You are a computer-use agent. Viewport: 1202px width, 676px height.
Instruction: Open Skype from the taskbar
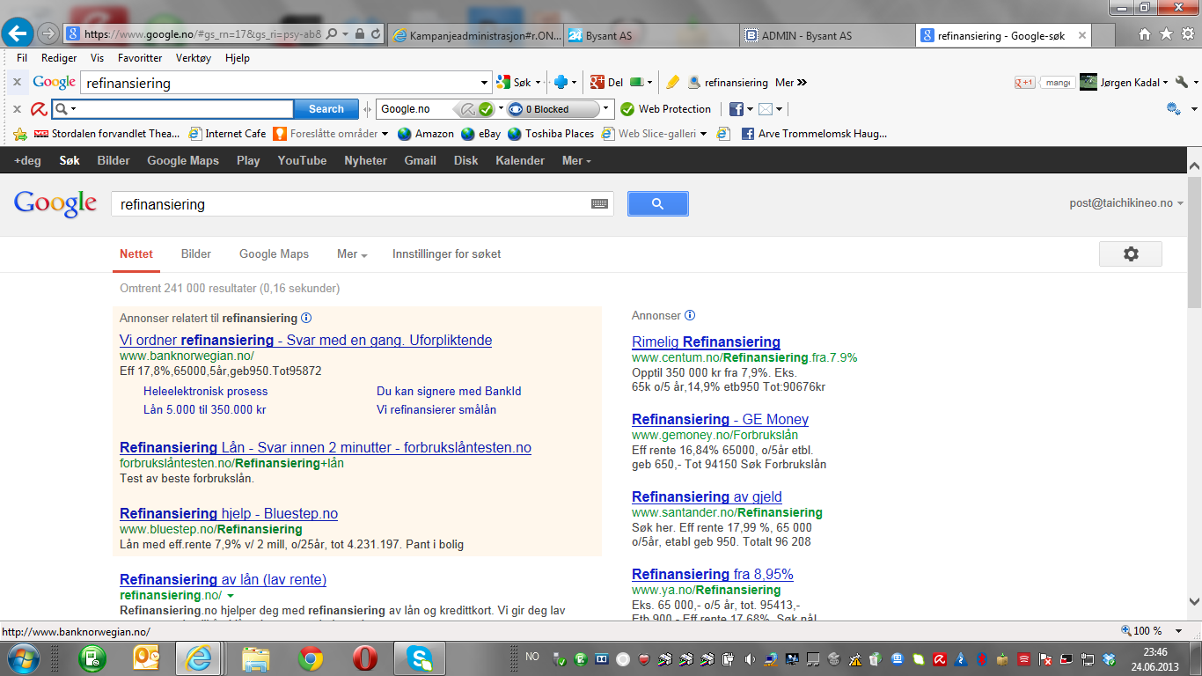[420, 658]
